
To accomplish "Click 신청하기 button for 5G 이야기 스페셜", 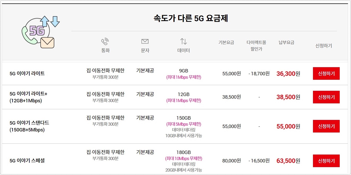I will [x=326, y=161].
